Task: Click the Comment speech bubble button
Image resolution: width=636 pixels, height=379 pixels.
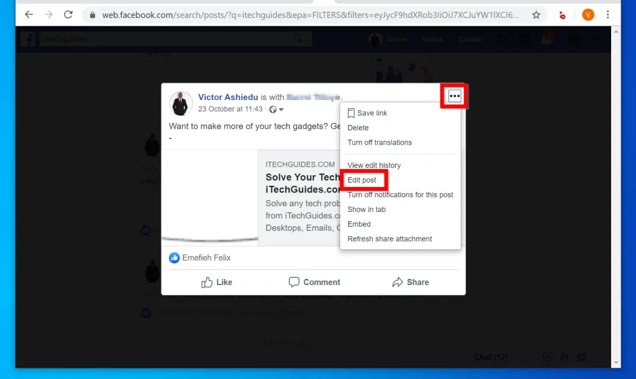Action: [314, 282]
